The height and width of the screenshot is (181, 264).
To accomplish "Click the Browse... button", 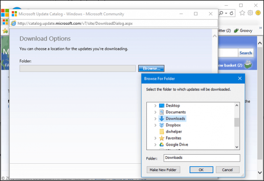I will [x=151, y=69].
